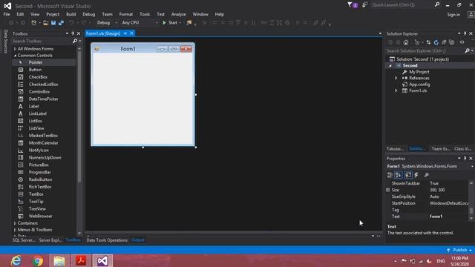Switch to Form1.vb [Design] tab
The width and height of the screenshot is (475, 267).
point(103,33)
